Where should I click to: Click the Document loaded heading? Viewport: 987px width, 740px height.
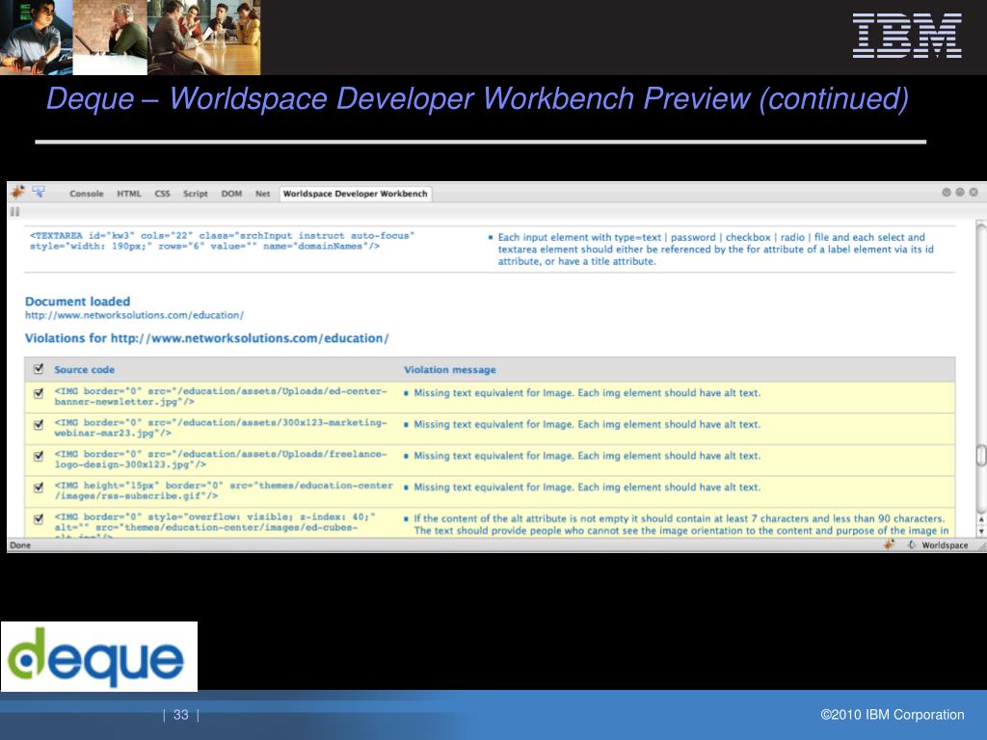pyautogui.click(x=77, y=302)
